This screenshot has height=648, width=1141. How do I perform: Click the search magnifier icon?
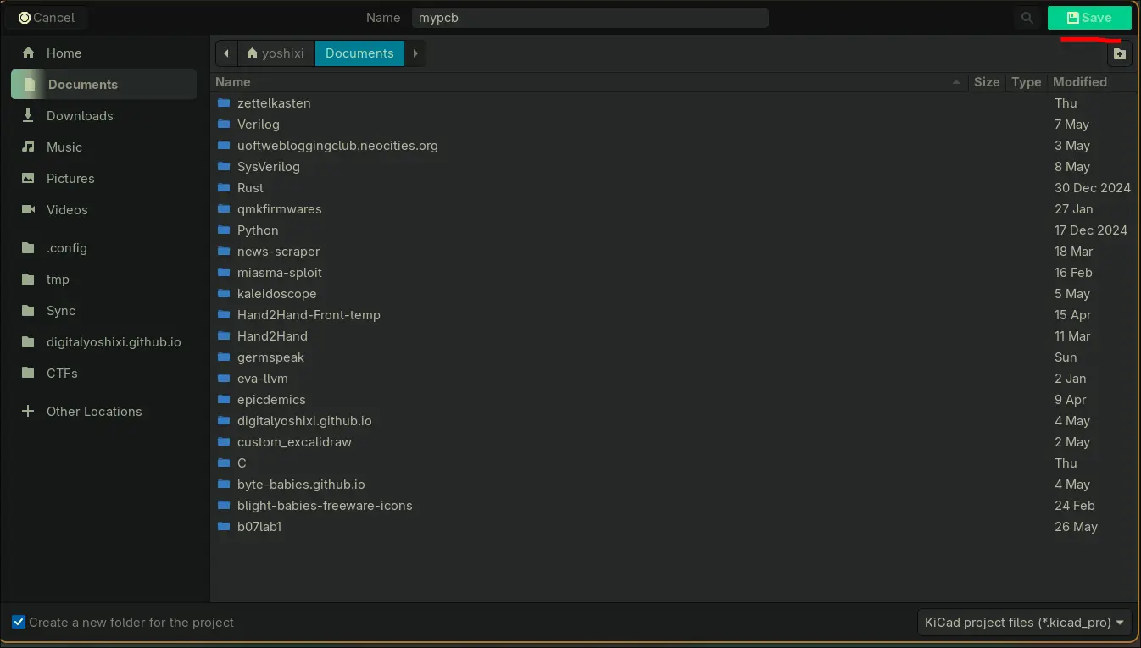click(x=1027, y=18)
